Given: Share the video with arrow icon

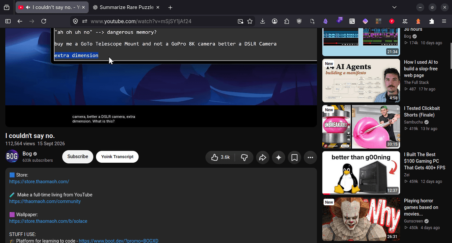Looking at the screenshot, I should [262, 157].
